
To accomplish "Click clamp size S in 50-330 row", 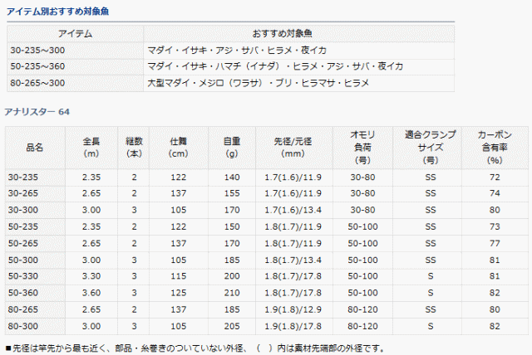I will click(x=431, y=276).
